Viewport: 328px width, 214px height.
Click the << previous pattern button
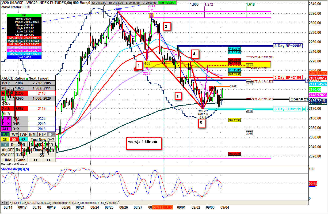pos(35,160)
